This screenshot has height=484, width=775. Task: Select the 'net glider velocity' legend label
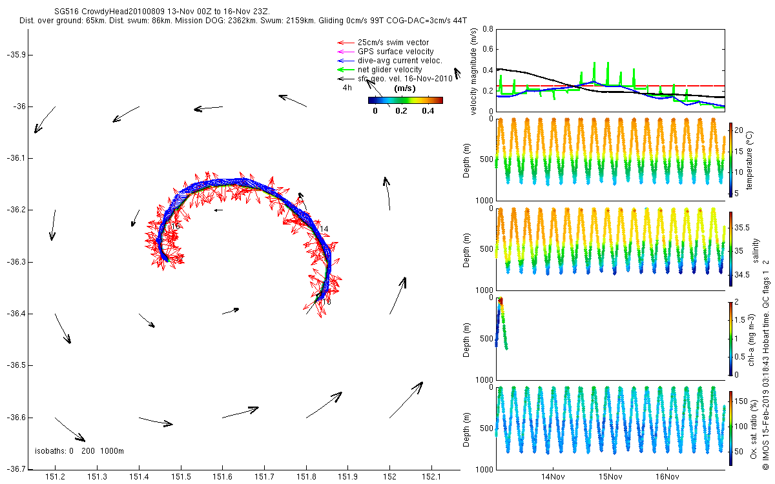pos(390,70)
